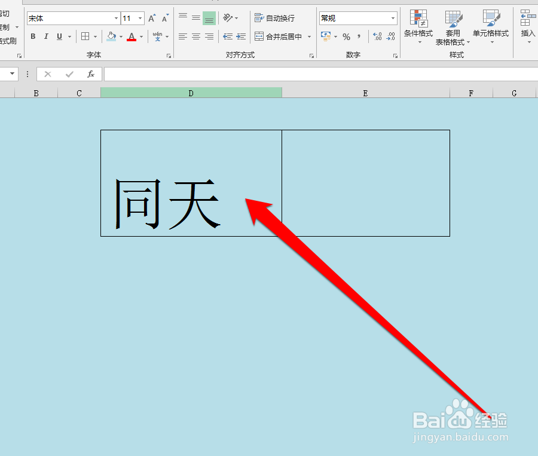Click the percent style icon
This screenshot has width=538, height=456.
(x=346, y=36)
